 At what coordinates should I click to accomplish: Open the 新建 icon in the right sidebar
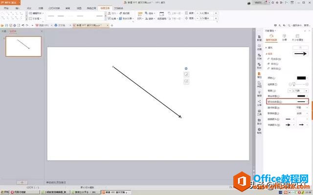coord(259,38)
